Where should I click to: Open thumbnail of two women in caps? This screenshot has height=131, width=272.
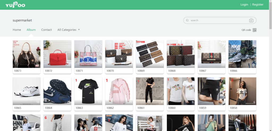(x=88, y=123)
